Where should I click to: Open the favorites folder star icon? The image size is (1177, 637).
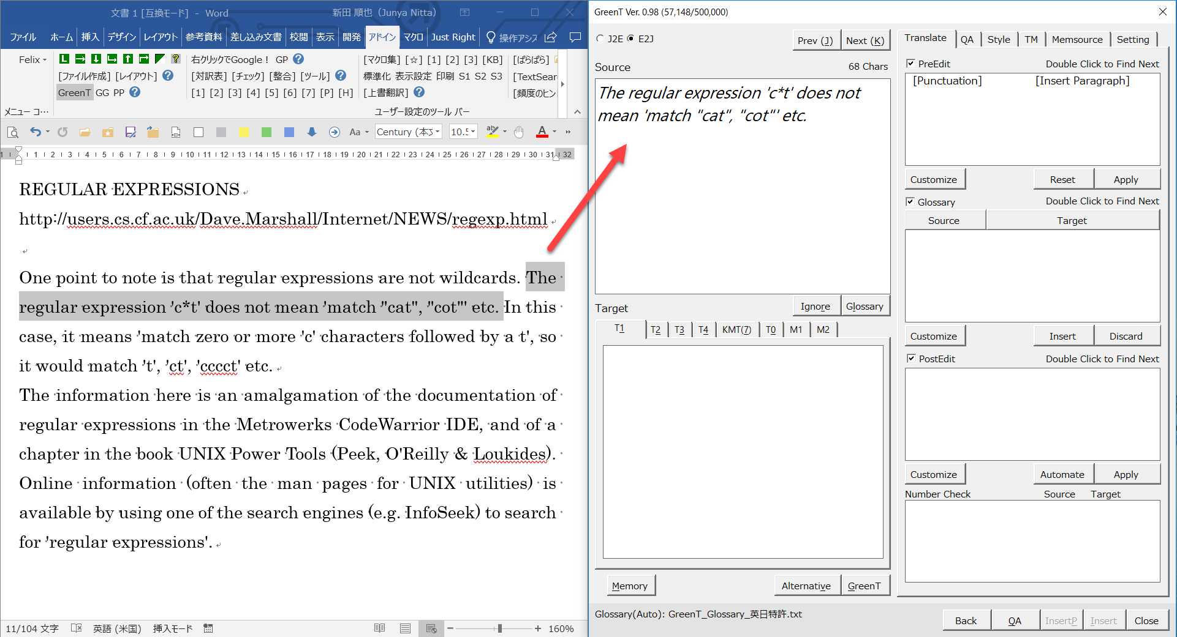[108, 132]
